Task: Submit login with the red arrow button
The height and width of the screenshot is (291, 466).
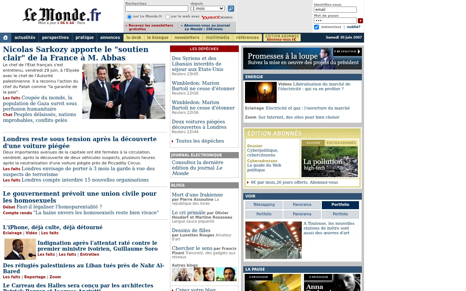Action: [x=360, y=21]
